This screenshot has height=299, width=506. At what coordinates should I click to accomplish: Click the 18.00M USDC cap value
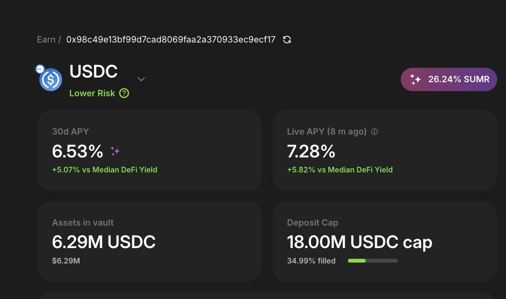pos(359,242)
